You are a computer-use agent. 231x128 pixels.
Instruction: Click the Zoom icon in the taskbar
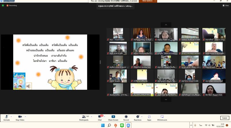click(x=128, y=125)
